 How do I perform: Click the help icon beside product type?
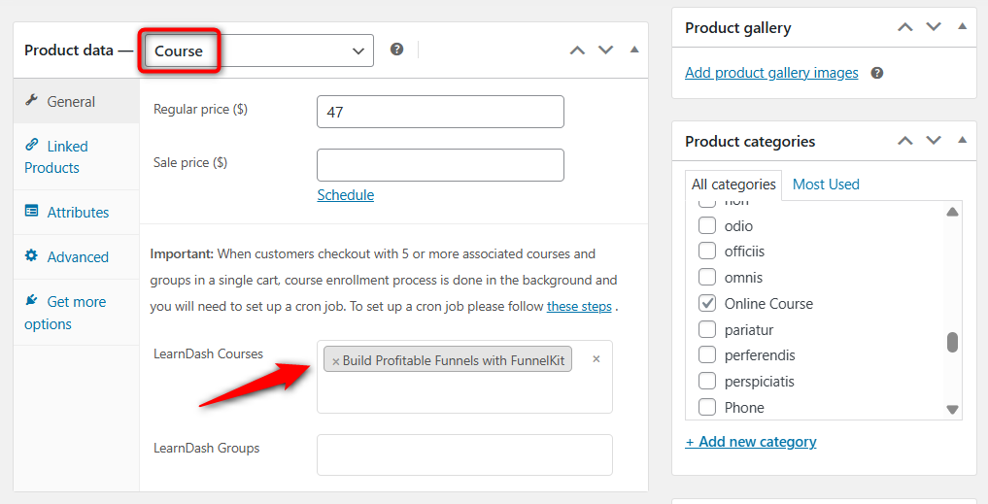click(x=396, y=50)
